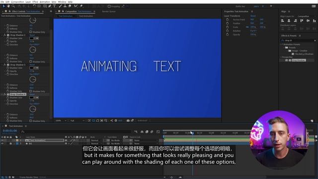318x179 pixels.
Task: Select the Rectangle shape tool
Action: pyautogui.click(x=45, y=6)
